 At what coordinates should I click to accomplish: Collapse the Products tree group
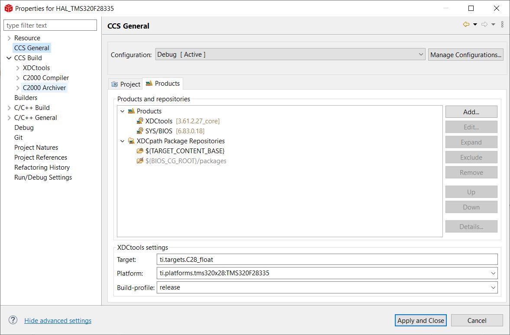point(123,111)
